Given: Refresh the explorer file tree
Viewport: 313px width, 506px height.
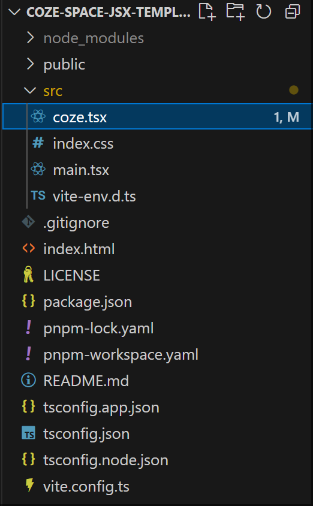Looking at the screenshot, I should tap(264, 12).
